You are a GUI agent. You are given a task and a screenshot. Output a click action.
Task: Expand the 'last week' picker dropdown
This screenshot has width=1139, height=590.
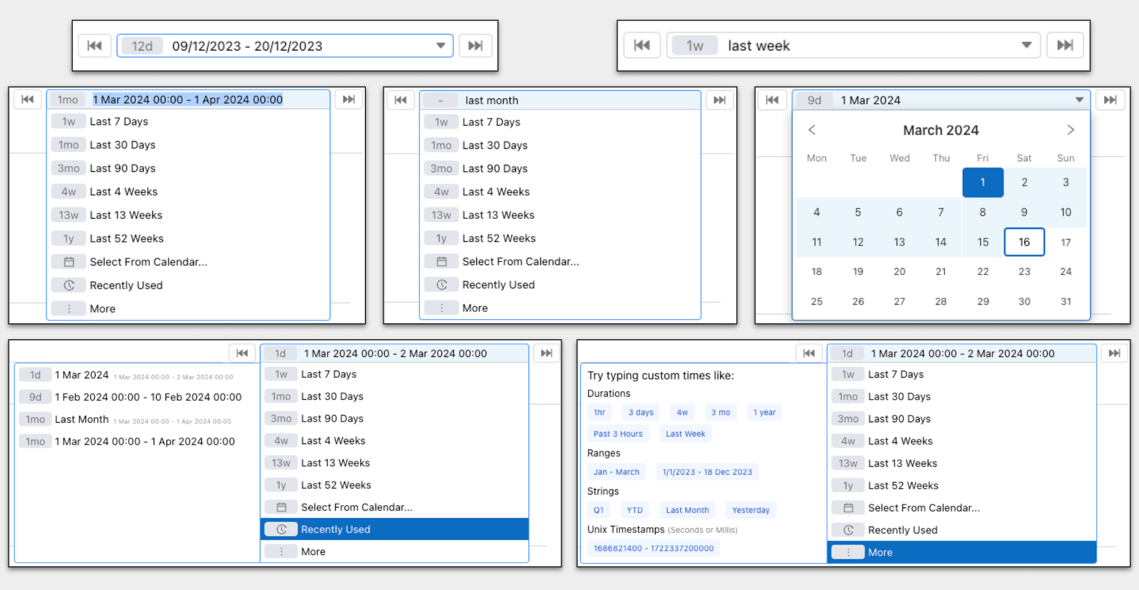tap(1026, 44)
